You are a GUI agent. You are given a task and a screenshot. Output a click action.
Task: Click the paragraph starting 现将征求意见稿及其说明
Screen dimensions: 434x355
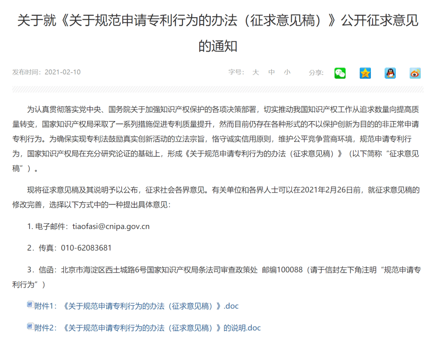pyautogui.click(x=216, y=197)
